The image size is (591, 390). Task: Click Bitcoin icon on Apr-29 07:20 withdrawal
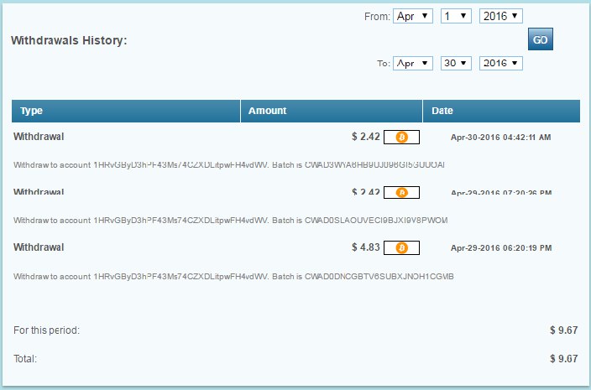point(401,193)
